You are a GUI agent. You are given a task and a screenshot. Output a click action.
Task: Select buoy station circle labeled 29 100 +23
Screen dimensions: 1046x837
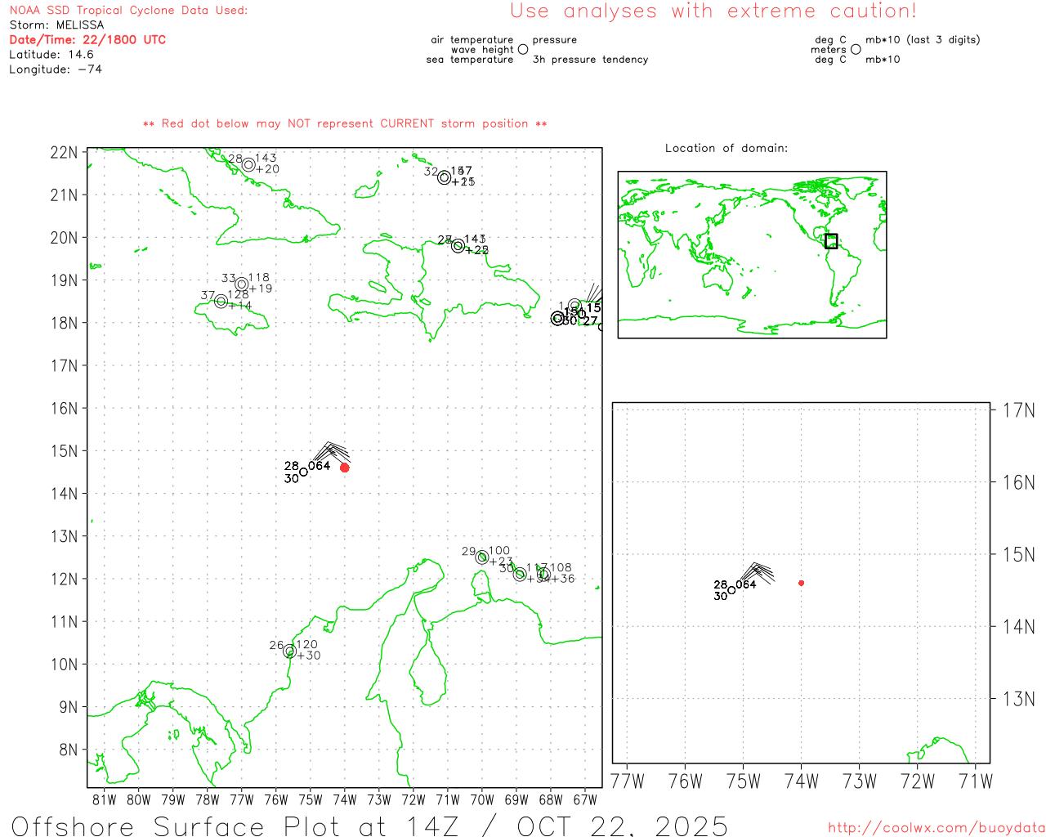click(482, 557)
